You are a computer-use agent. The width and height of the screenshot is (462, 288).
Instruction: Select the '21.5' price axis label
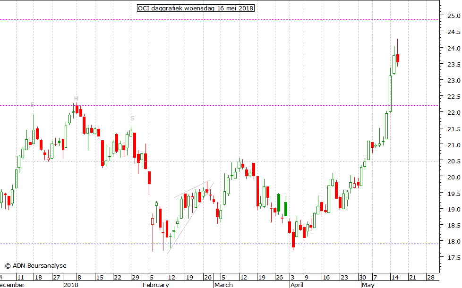click(x=454, y=129)
